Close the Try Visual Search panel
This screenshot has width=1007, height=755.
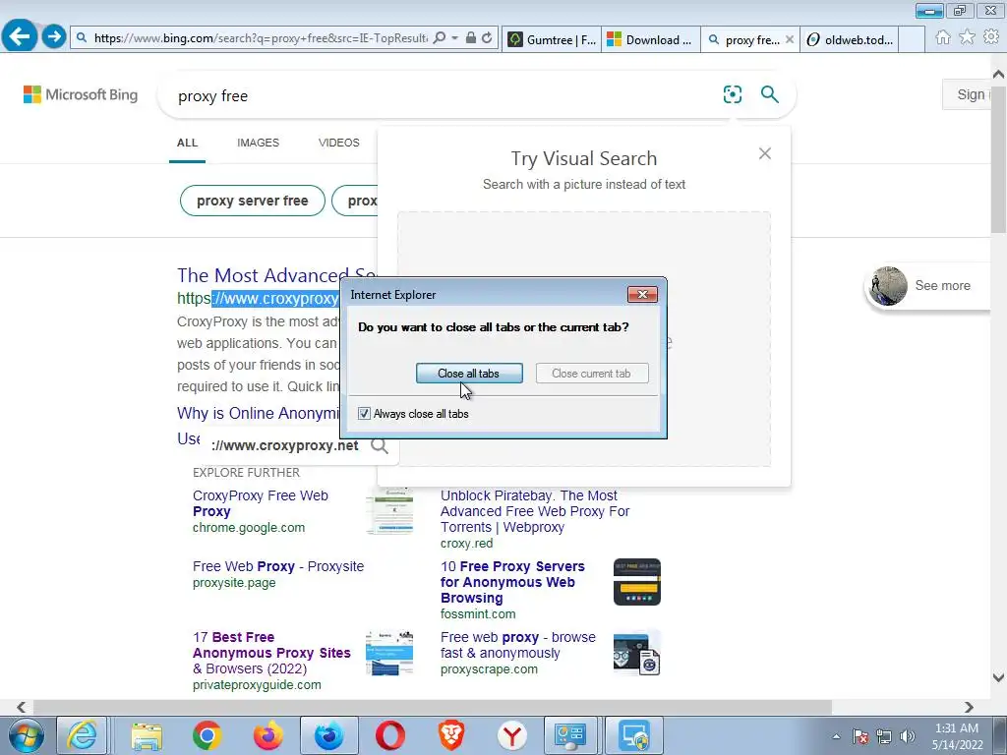click(764, 153)
